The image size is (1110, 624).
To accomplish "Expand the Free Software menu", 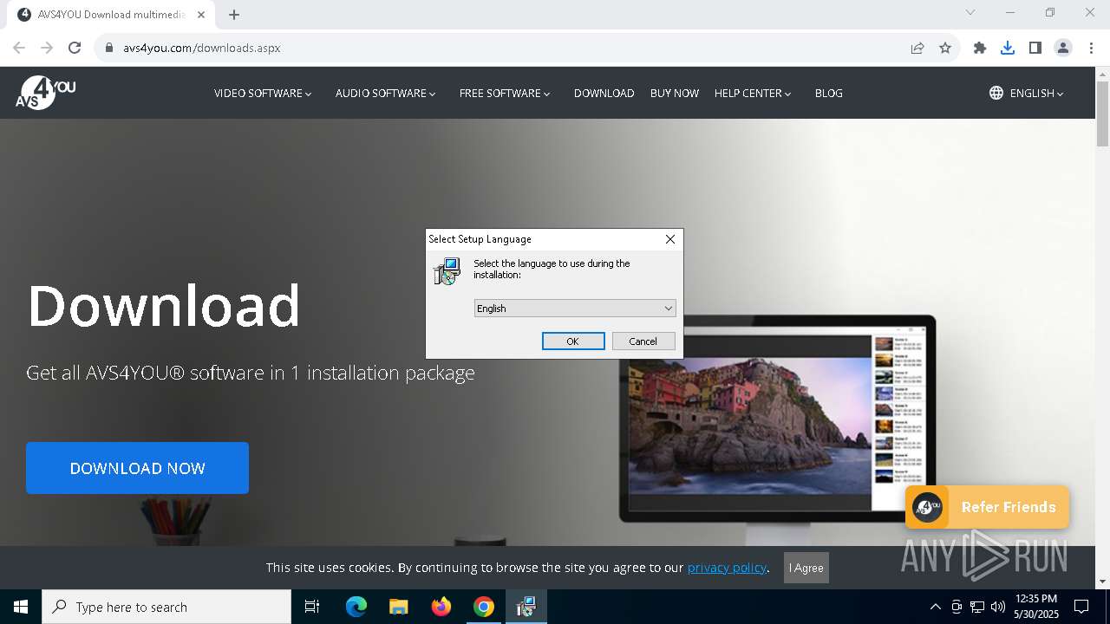I will click(x=505, y=93).
